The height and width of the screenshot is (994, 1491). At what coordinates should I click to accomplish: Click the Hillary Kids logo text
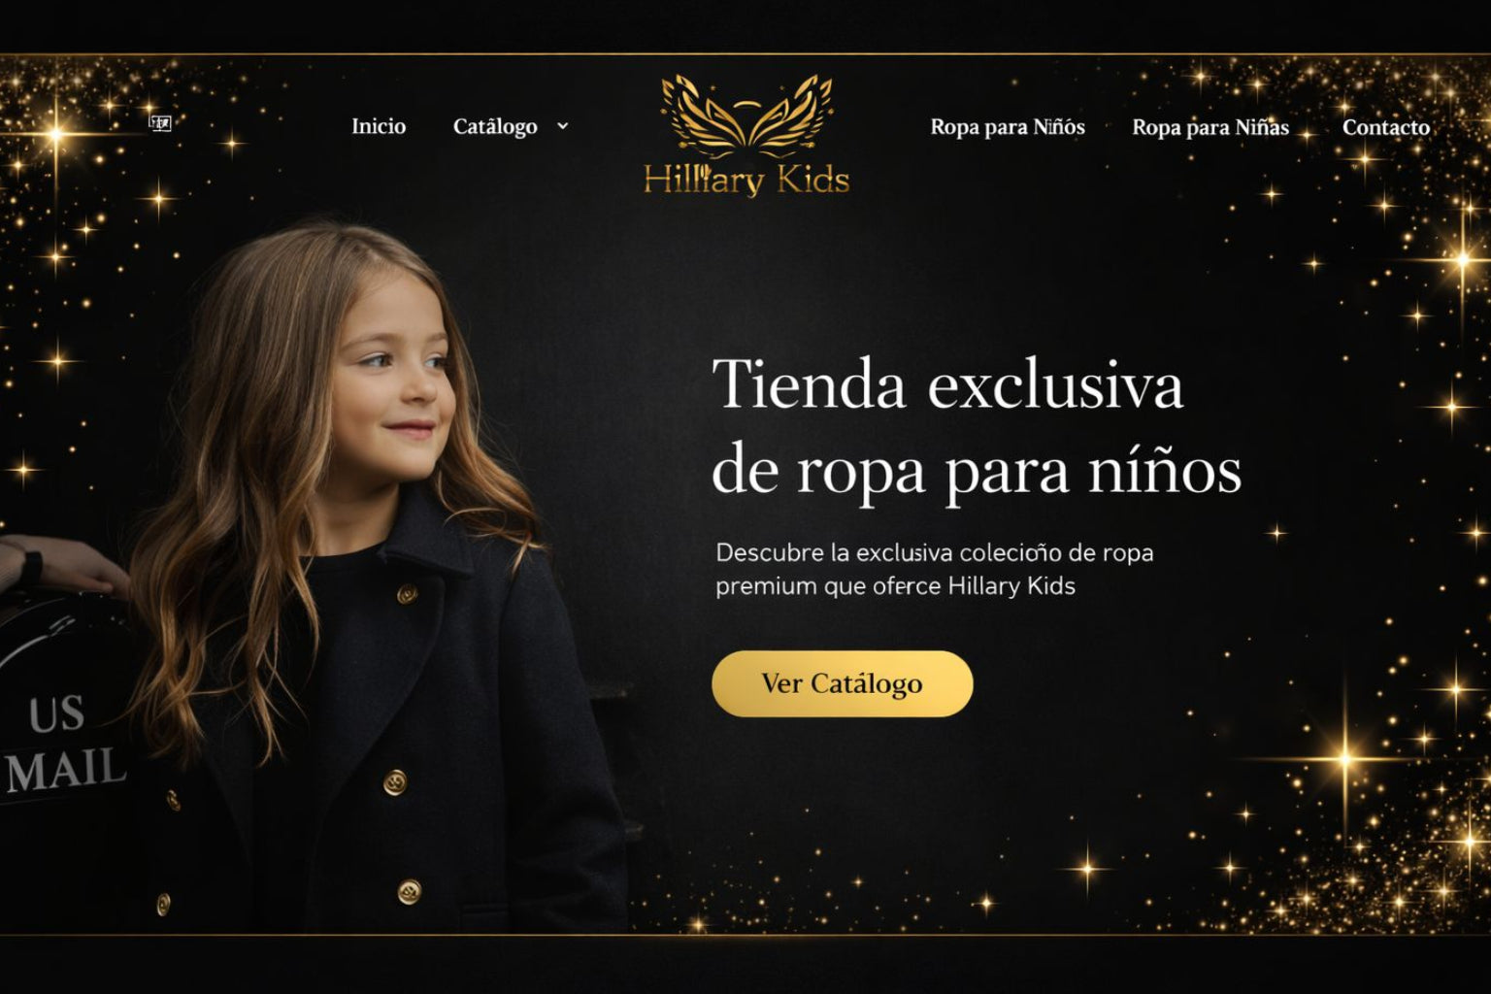point(746,180)
